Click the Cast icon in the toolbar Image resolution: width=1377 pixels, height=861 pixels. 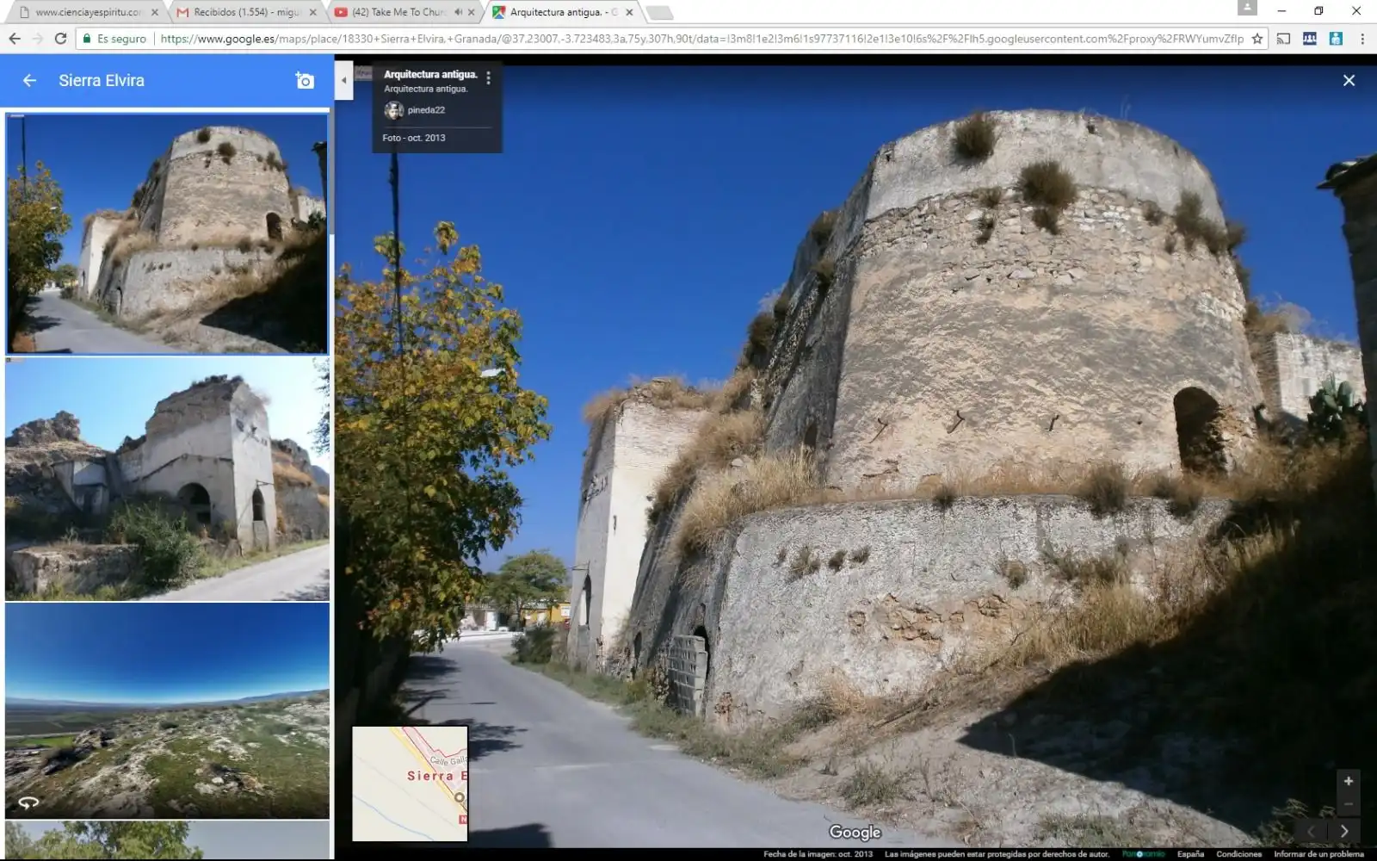1283,39
